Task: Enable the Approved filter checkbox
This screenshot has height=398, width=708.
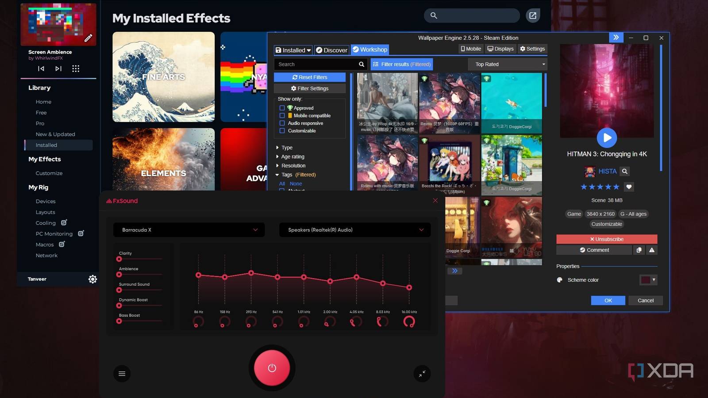Action: click(282, 108)
